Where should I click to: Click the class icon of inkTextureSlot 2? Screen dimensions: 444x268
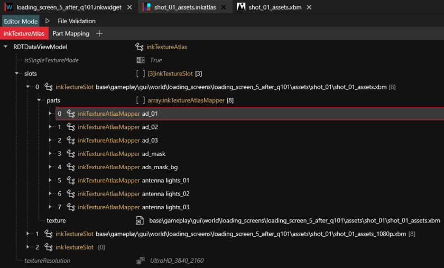point(49,247)
